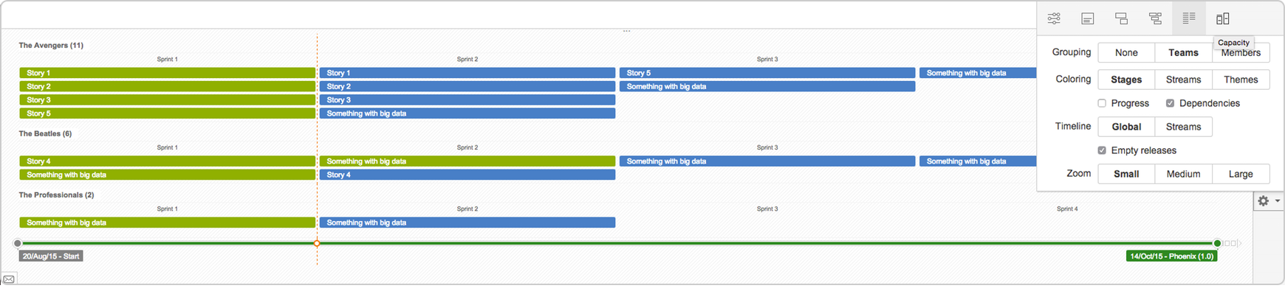The width and height of the screenshot is (1285, 291).
Task: Click the gear settings icon
Action: tap(1264, 200)
